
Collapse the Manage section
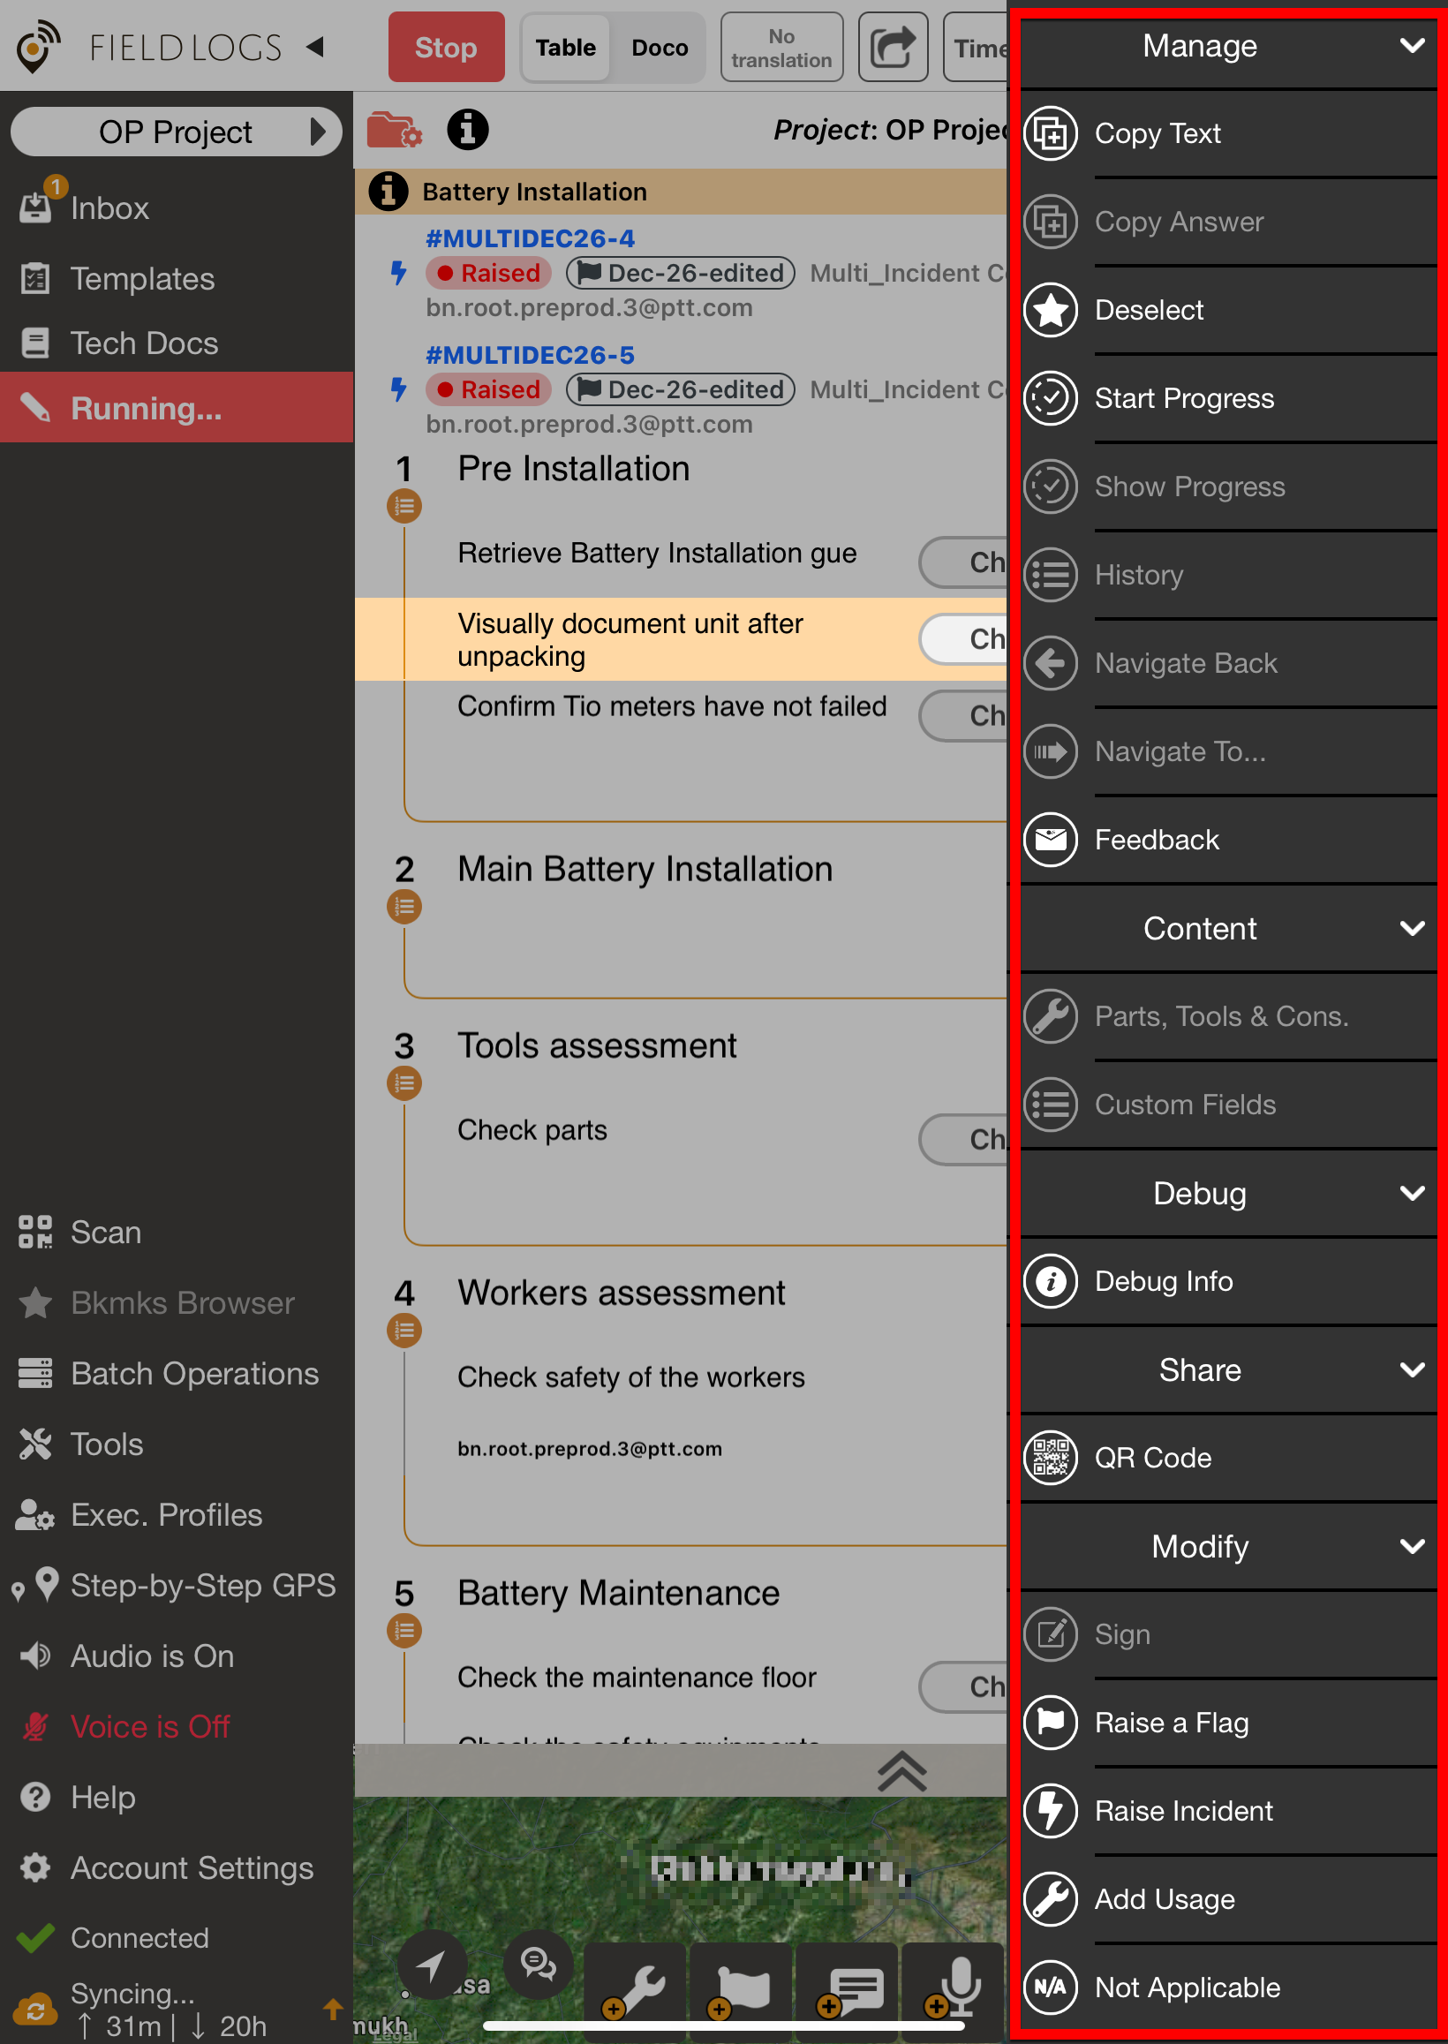coord(1412,45)
